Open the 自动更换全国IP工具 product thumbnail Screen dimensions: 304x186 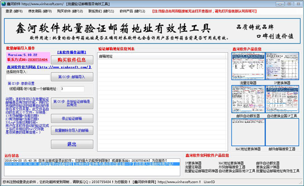coord(282,99)
